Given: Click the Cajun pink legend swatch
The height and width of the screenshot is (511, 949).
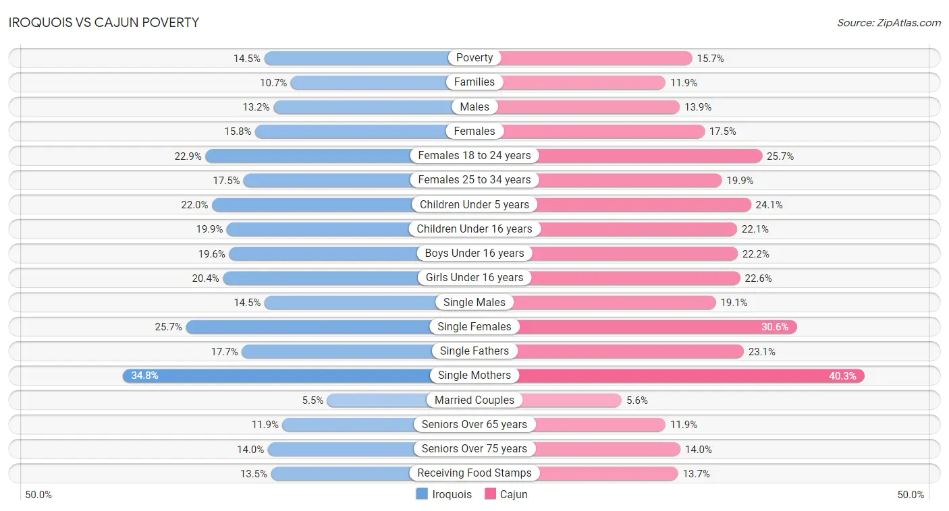Looking at the screenshot, I should pyautogui.click(x=491, y=494).
